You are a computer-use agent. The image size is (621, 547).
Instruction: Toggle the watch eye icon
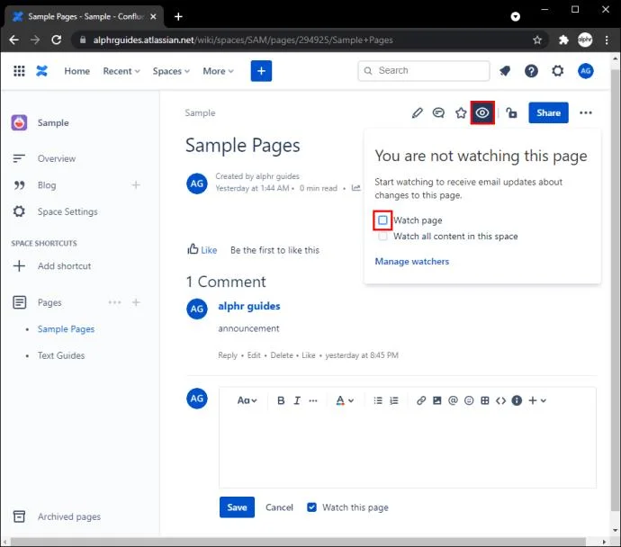click(482, 113)
